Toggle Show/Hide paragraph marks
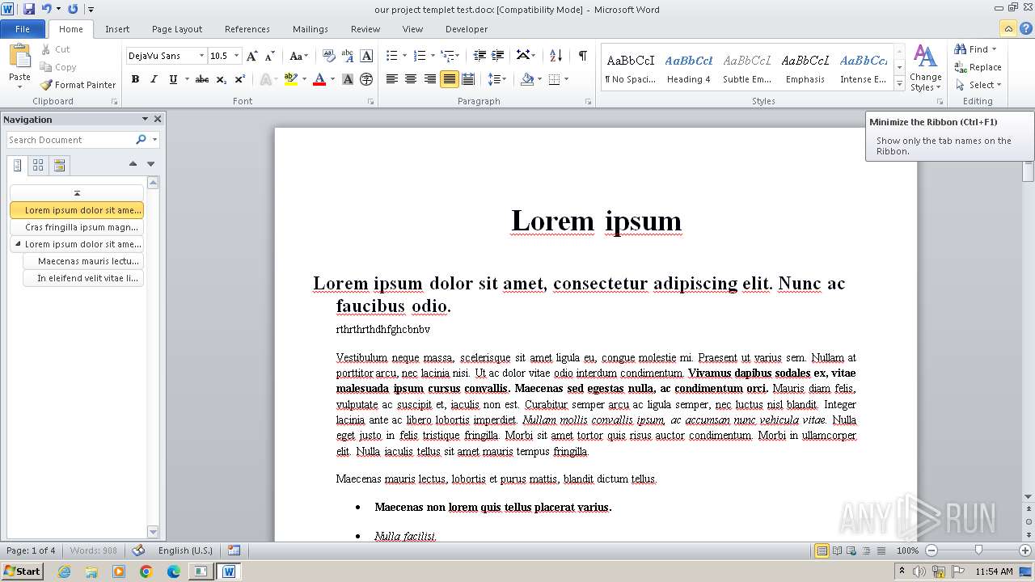This screenshot has height=582, width=1035. click(x=582, y=56)
